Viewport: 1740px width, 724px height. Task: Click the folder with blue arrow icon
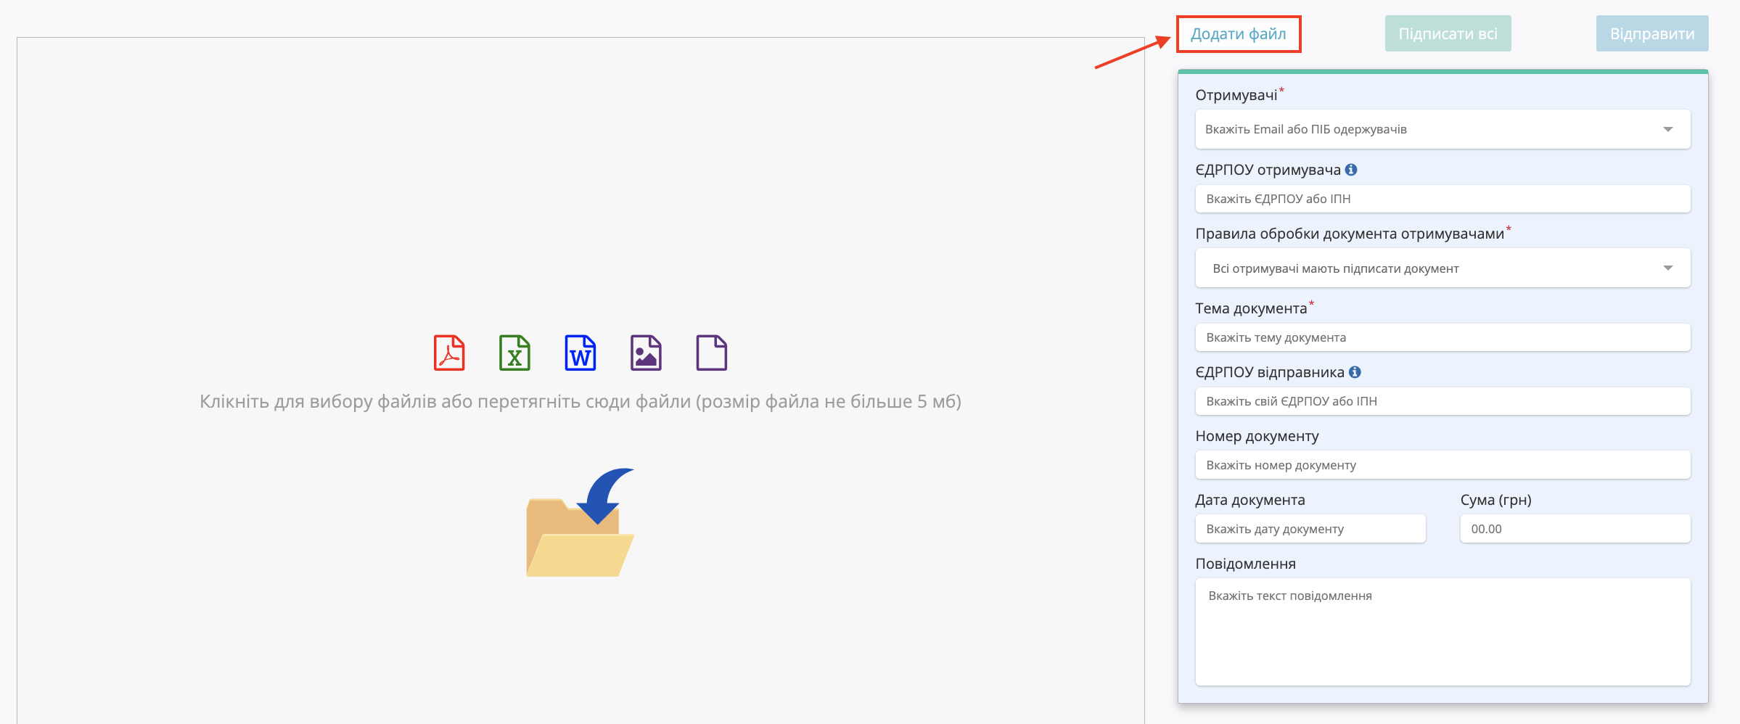(580, 522)
